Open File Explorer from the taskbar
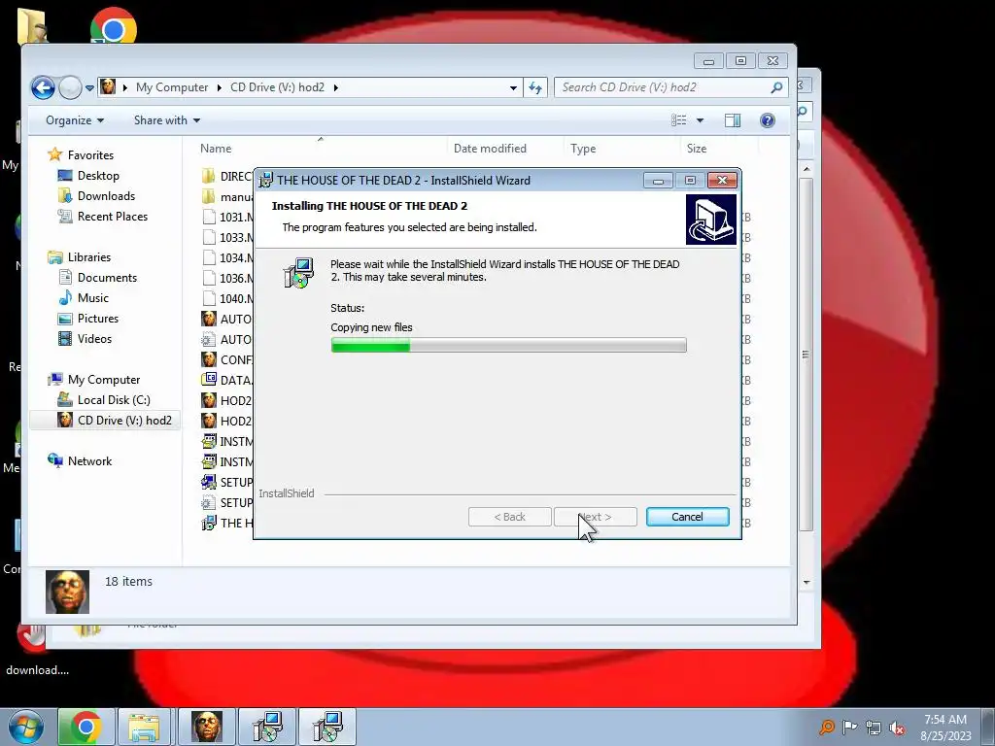The width and height of the screenshot is (995, 746). coord(144,727)
